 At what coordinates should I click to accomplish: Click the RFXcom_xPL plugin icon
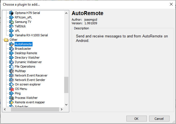coord(11,17)
